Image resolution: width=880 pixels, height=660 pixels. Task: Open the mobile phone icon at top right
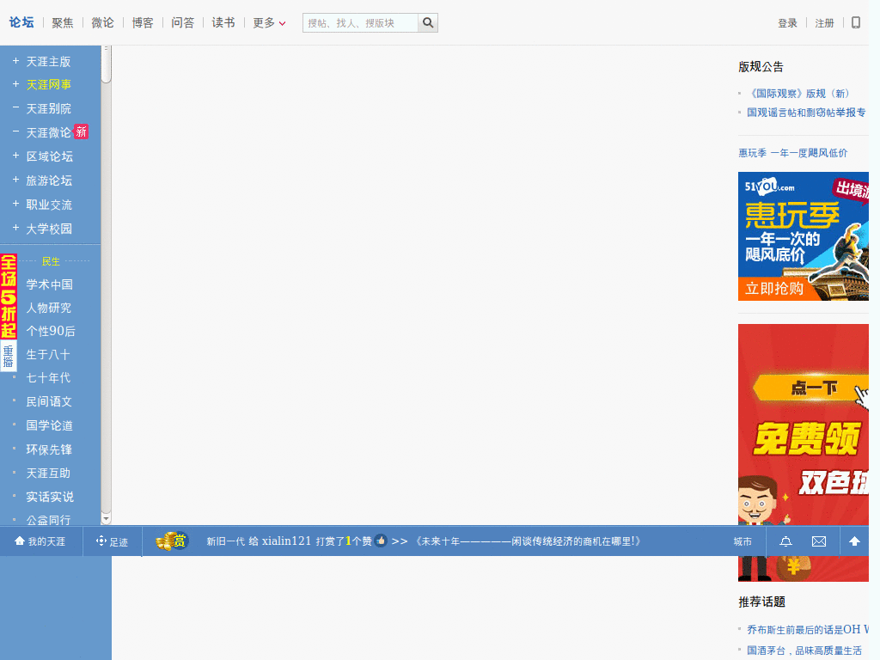[856, 22]
